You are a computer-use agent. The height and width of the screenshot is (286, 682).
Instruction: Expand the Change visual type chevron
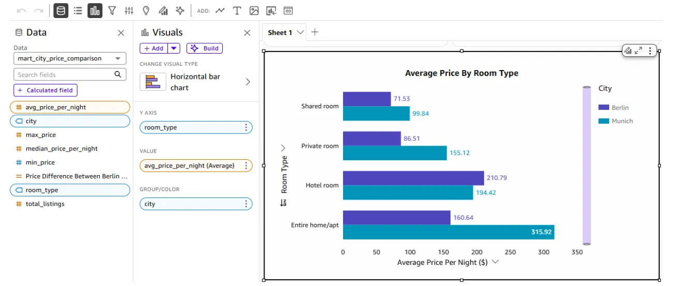(248, 81)
